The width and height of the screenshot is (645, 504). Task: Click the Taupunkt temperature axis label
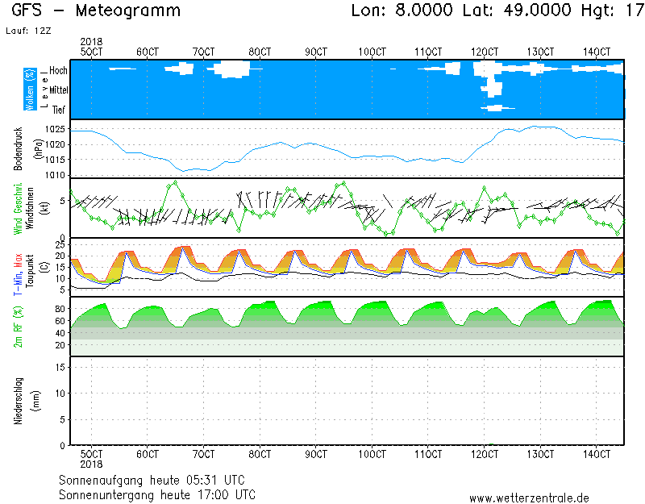point(30,266)
